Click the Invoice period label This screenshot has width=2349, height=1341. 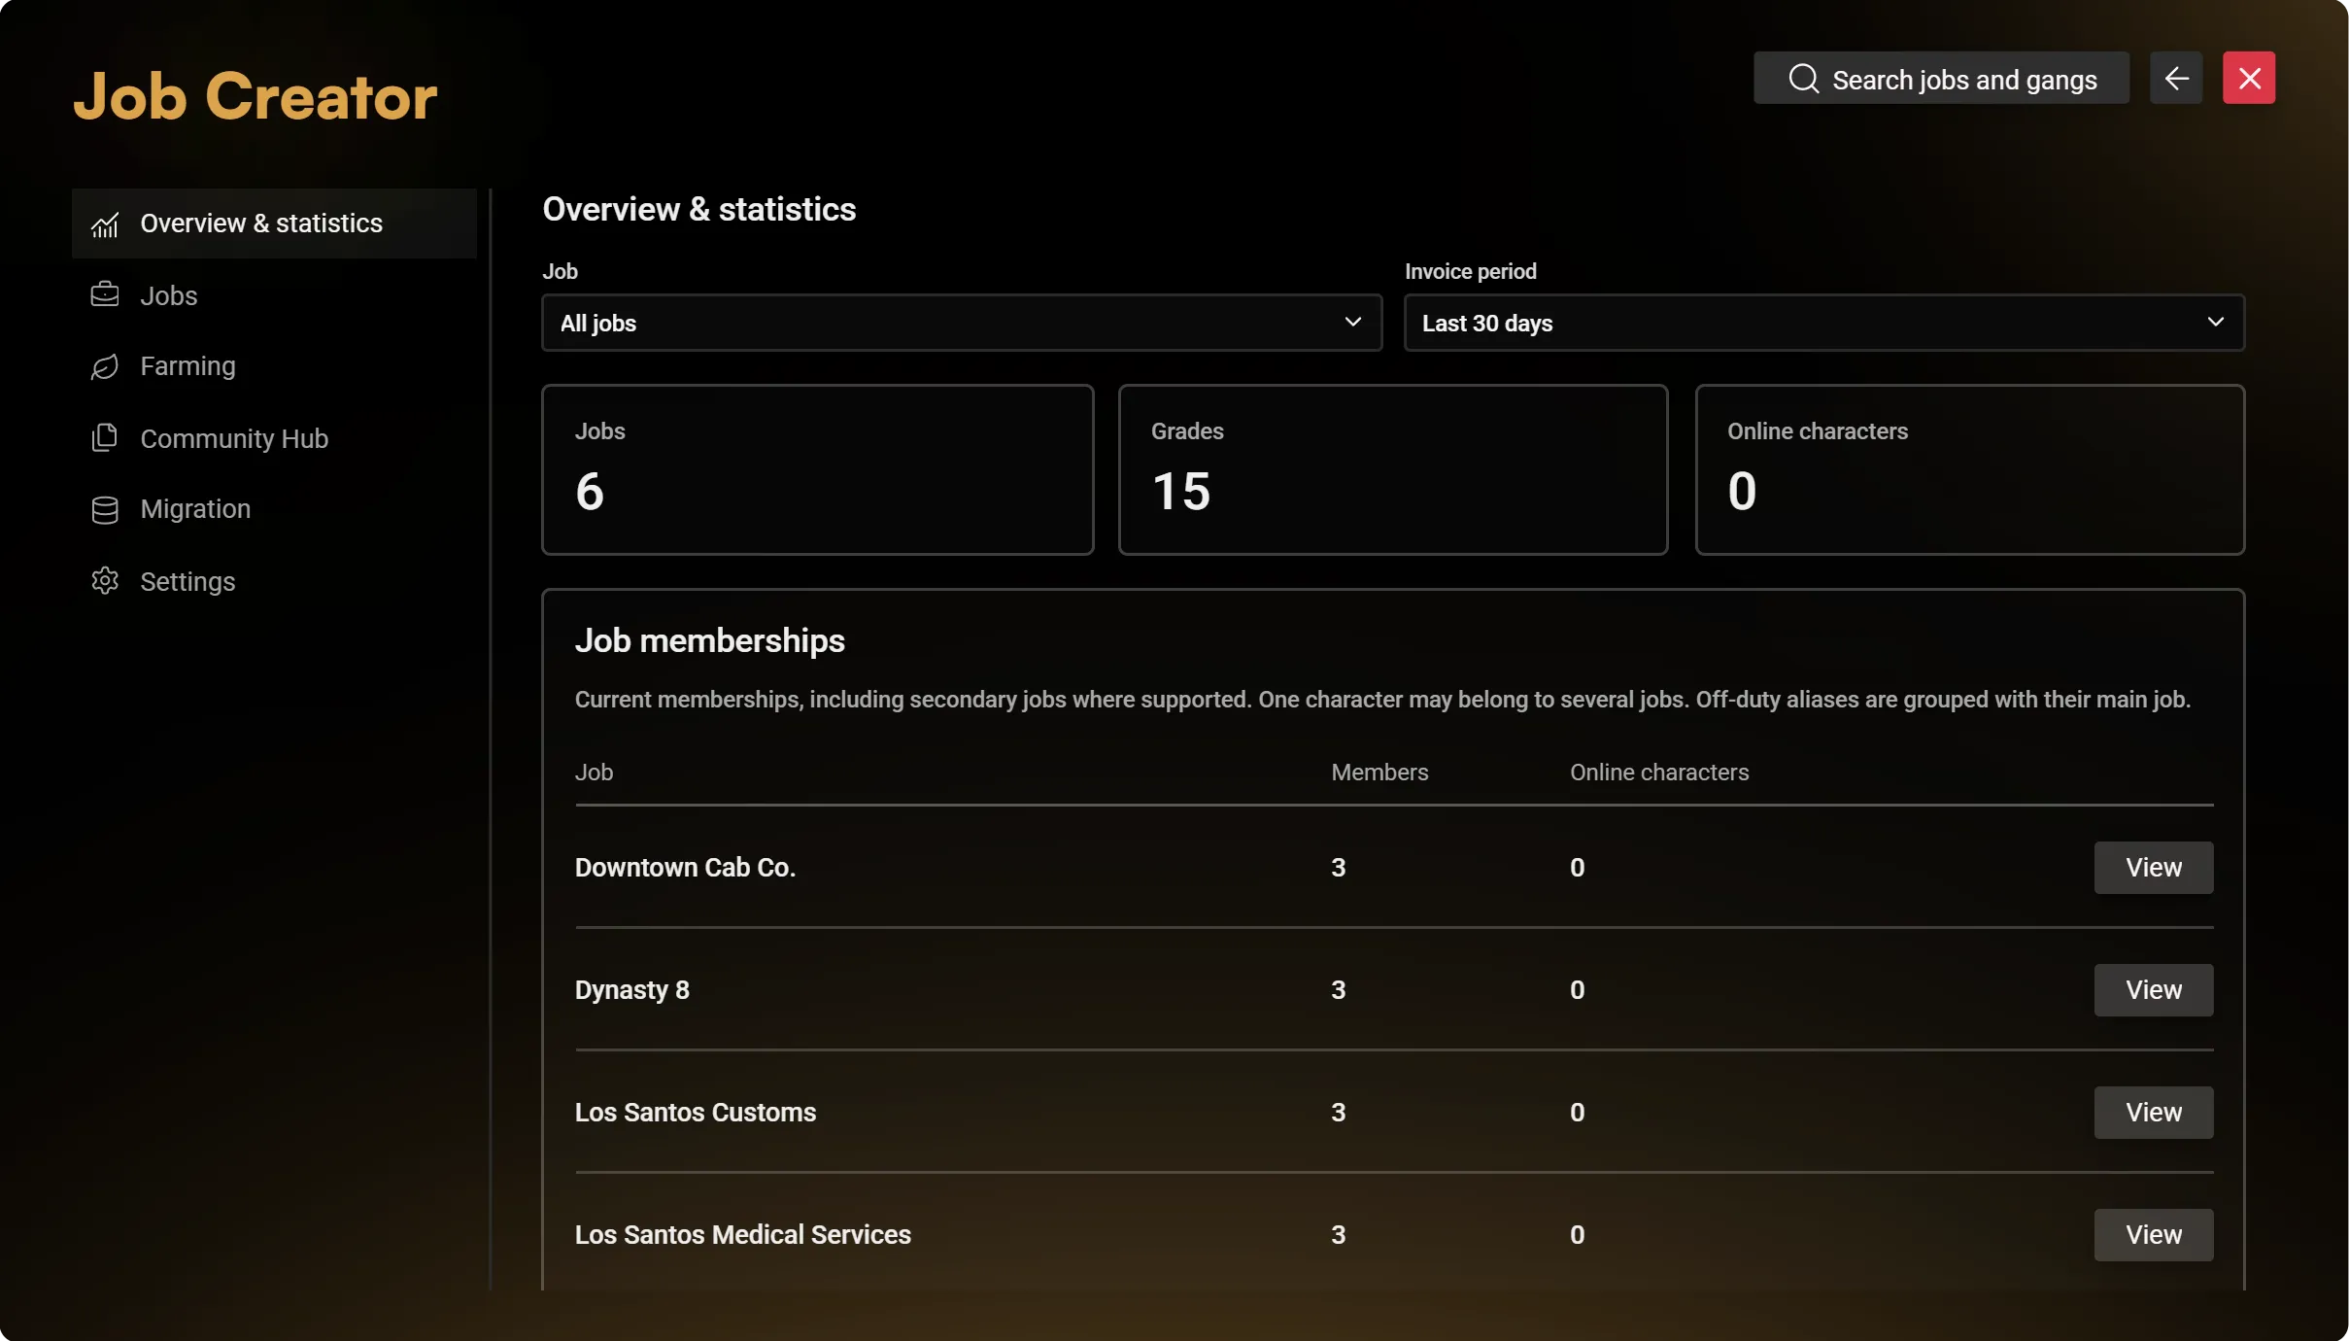pos(1471,271)
